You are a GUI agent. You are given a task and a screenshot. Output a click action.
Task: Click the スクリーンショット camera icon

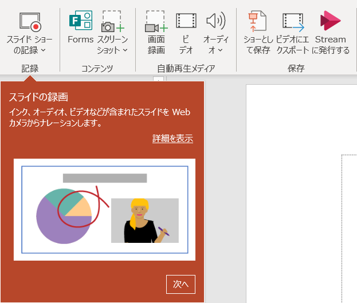click(112, 21)
